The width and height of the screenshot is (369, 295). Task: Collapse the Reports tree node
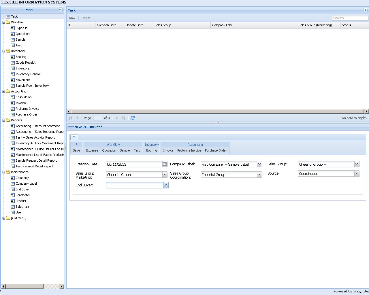4,120
